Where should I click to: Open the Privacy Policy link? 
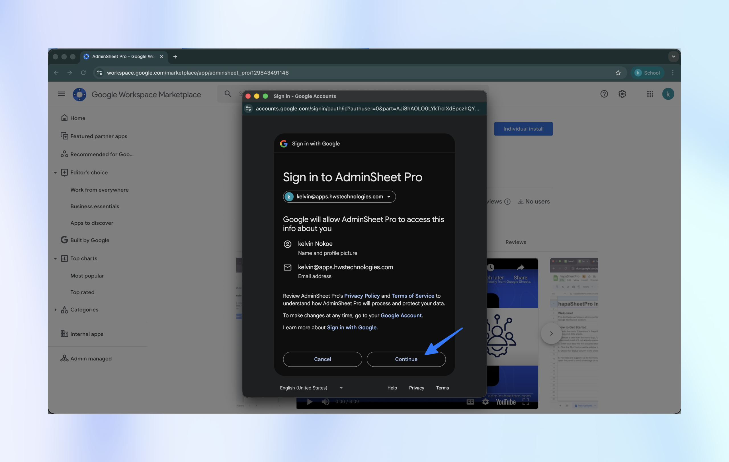(x=362, y=295)
